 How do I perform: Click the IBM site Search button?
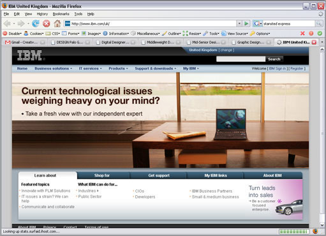pos(274,59)
